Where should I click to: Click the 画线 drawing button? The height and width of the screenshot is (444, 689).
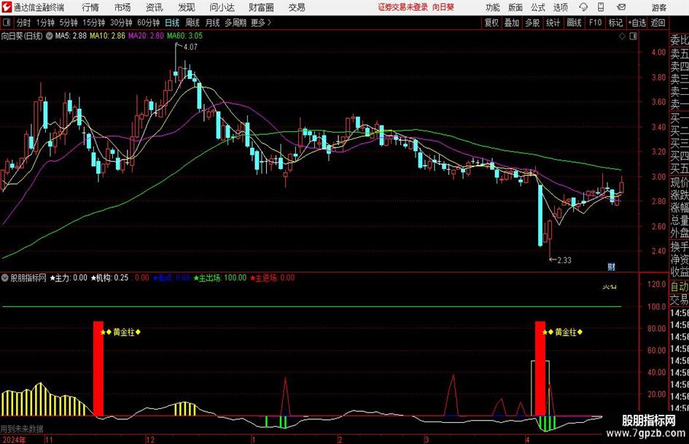[x=574, y=23]
